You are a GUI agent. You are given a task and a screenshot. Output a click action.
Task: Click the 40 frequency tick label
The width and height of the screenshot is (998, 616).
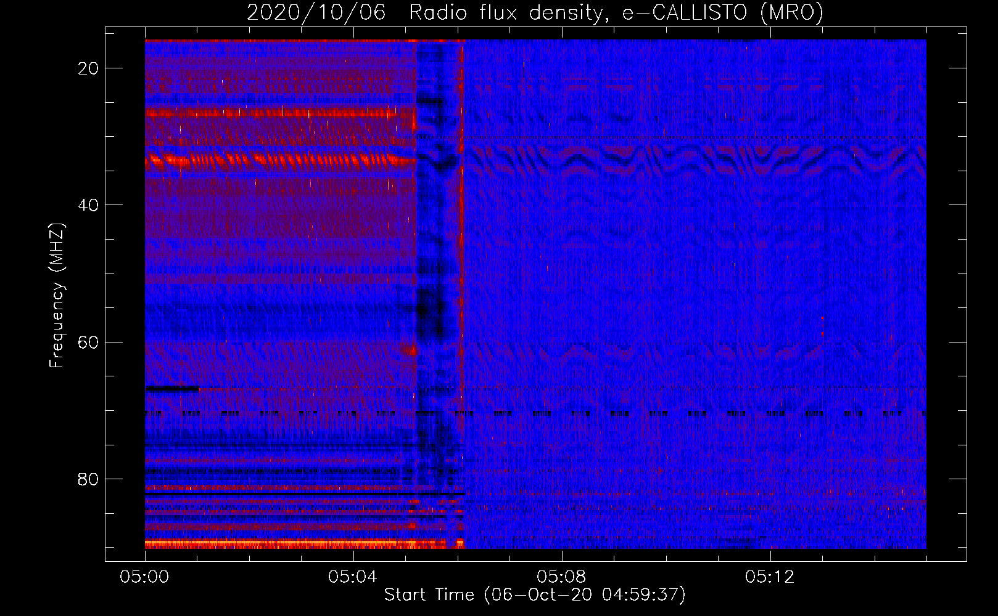coord(89,205)
